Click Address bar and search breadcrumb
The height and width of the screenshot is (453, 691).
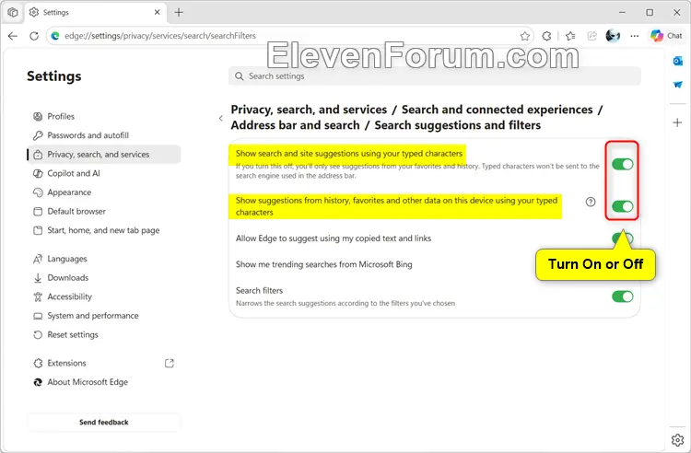pyautogui.click(x=295, y=125)
